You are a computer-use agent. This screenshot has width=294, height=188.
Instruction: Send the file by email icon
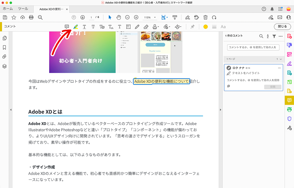280,17
